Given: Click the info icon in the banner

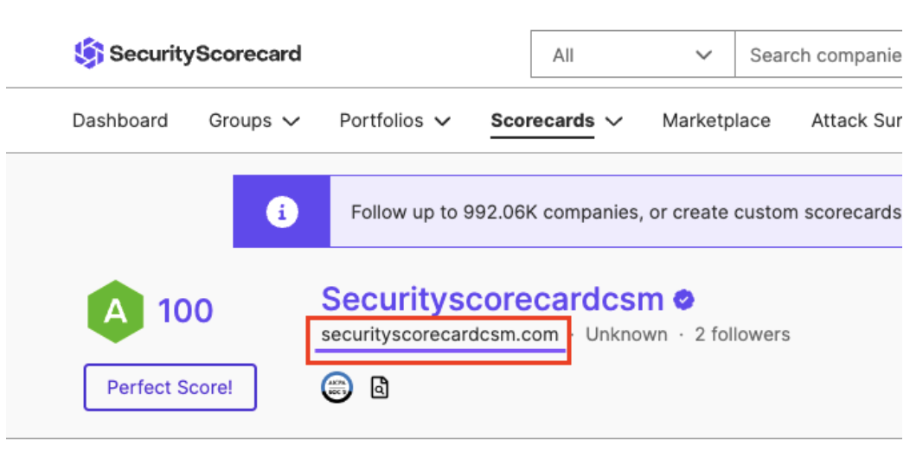Looking at the screenshot, I should [282, 213].
